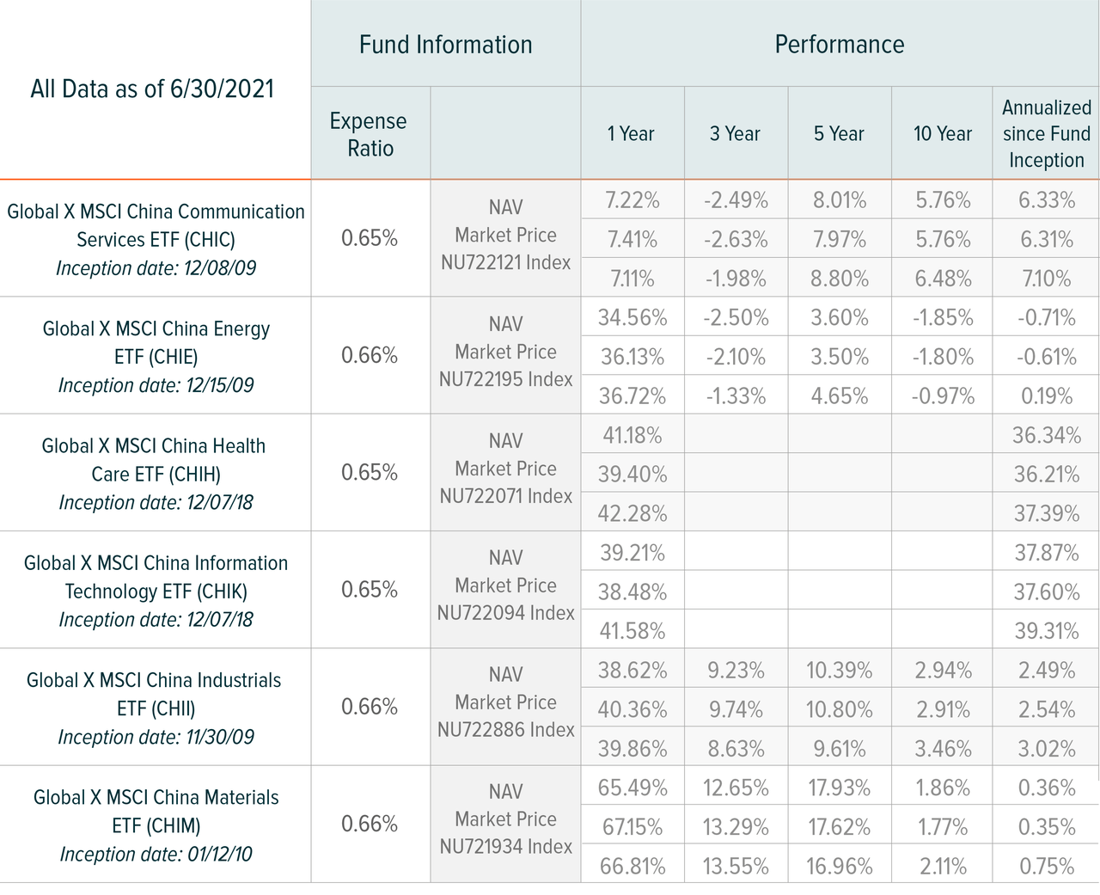Click the Fund Information header

[x=445, y=45]
